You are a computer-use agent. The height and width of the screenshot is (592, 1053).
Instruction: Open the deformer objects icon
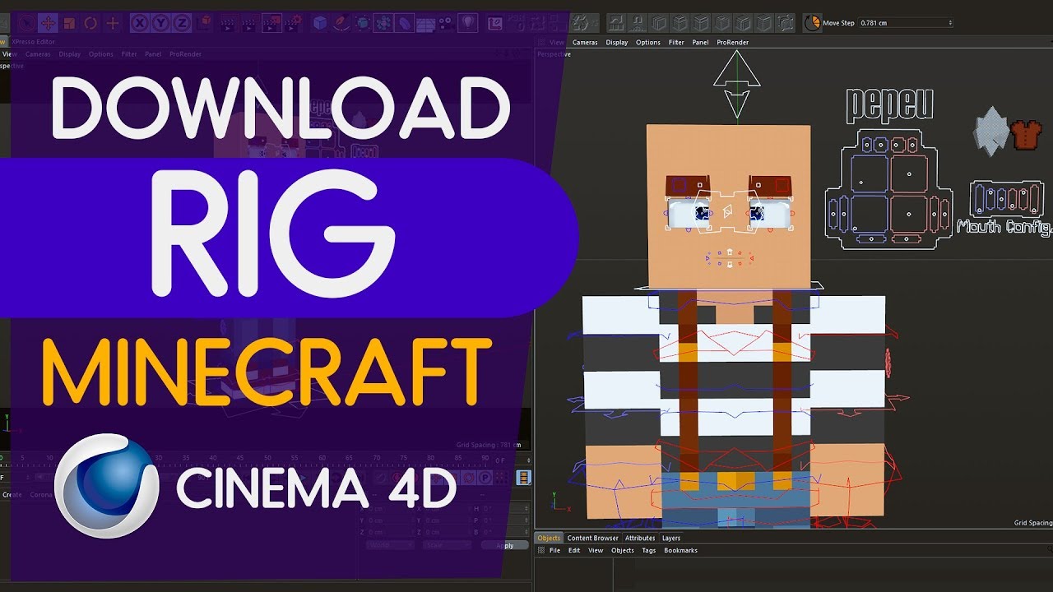pyautogui.click(x=405, y=23)
